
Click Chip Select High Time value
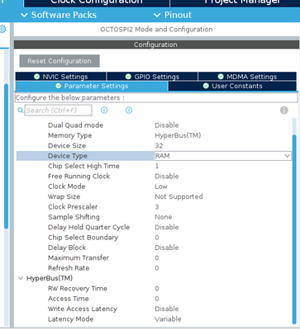tap(157, 166)
